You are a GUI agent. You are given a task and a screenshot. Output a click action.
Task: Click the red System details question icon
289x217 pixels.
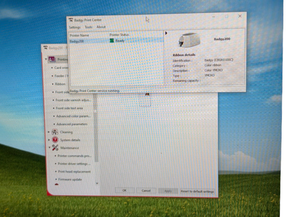coord(55,140)
